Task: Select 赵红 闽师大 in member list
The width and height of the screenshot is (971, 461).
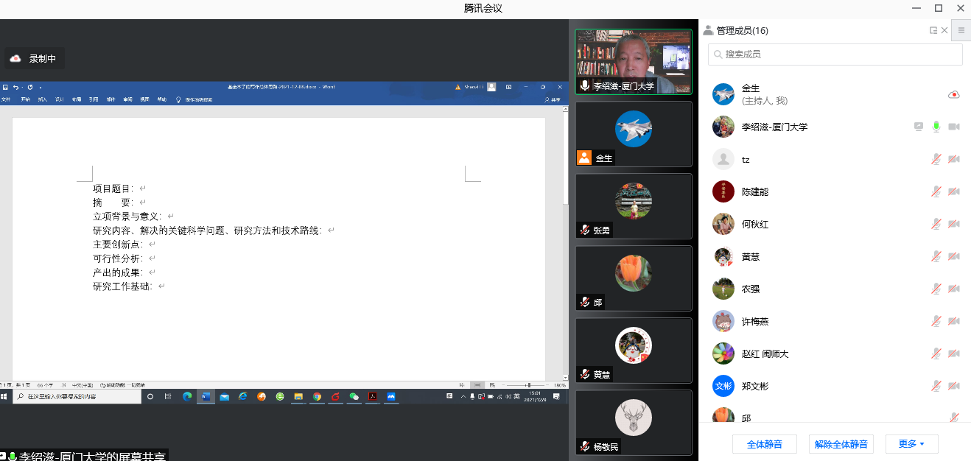Action: pos(765,353)
